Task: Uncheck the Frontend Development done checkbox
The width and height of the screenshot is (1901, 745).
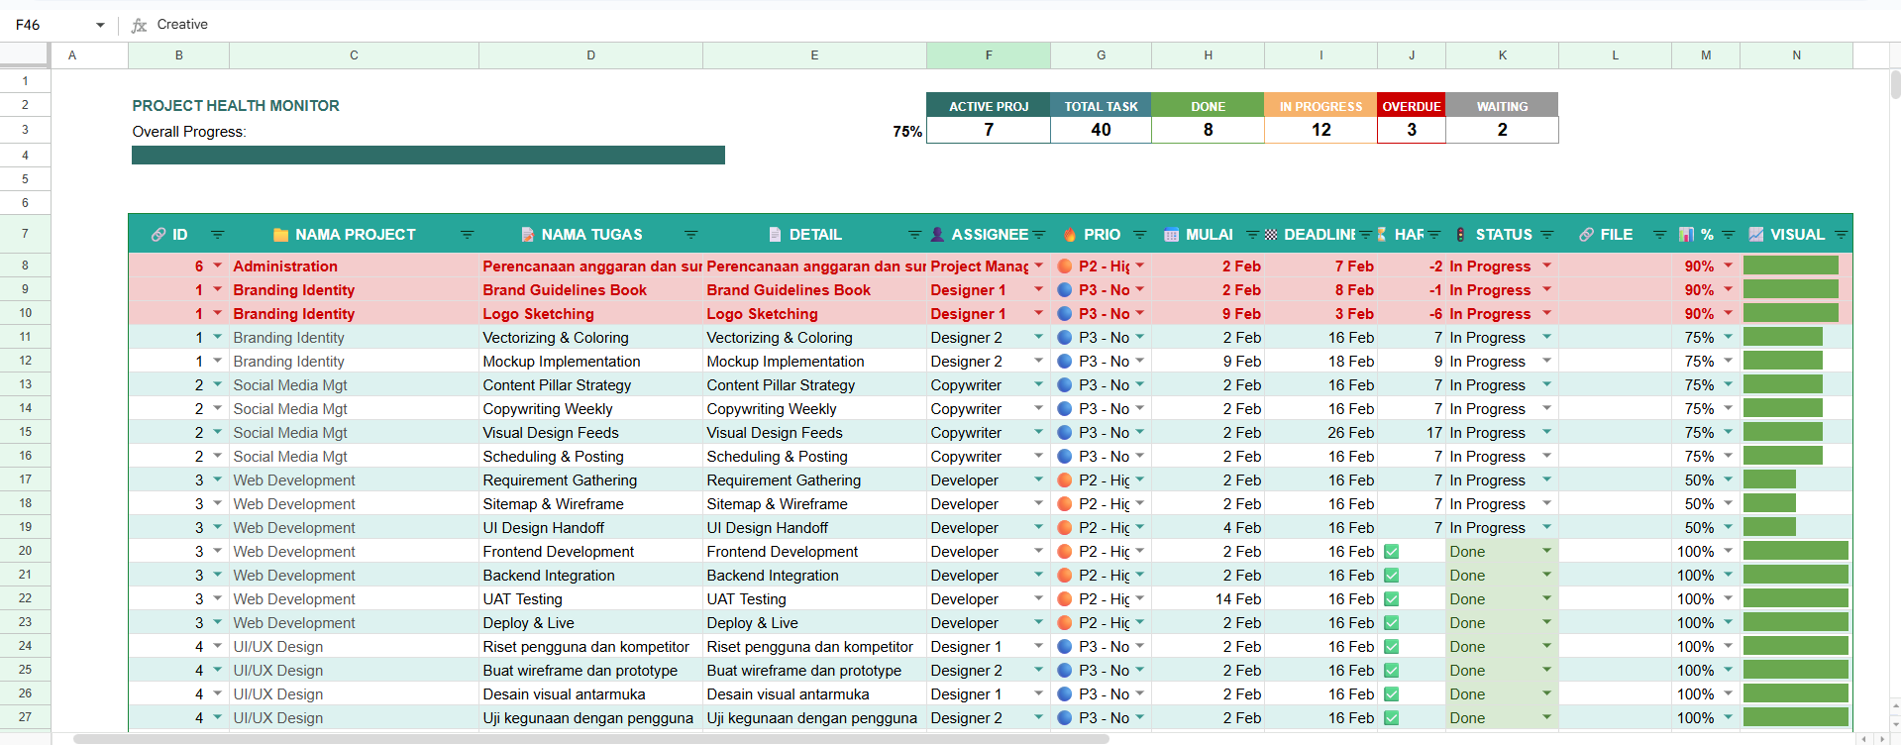Action: pyautogui.click(x=1391, y=552)
